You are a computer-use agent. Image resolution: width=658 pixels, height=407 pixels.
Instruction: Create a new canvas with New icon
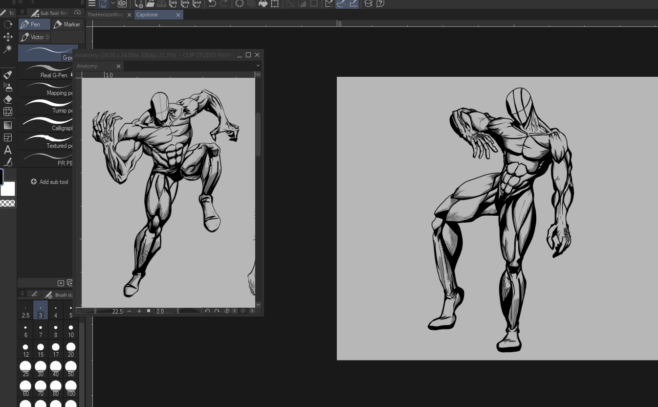(x=139, y=3)
